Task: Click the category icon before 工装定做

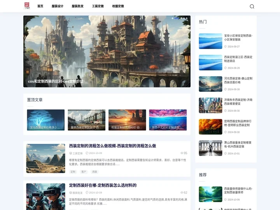Action: pyautogui.click(x=70, y=153)
